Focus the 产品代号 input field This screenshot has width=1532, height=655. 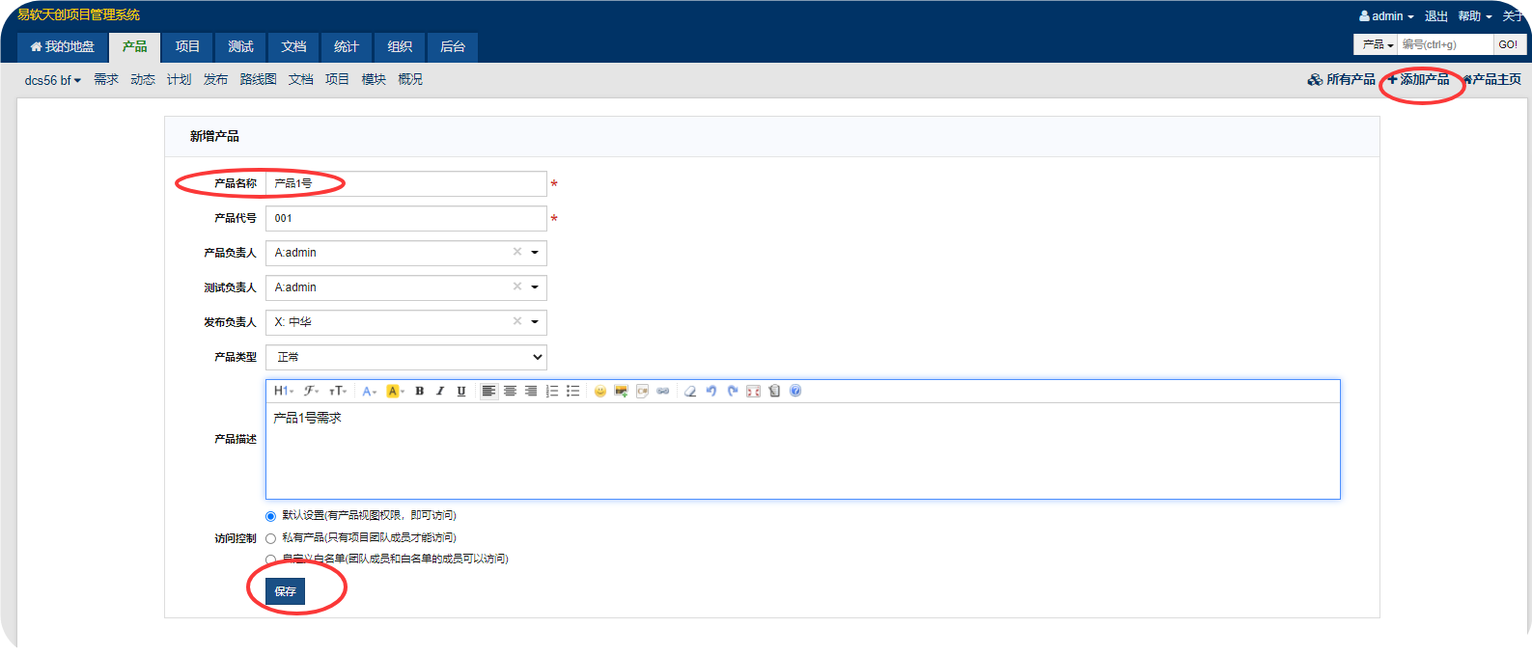(406, 218)
